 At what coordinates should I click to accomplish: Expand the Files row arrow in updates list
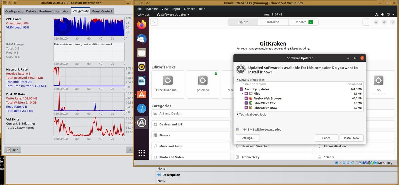pos(242,94)
